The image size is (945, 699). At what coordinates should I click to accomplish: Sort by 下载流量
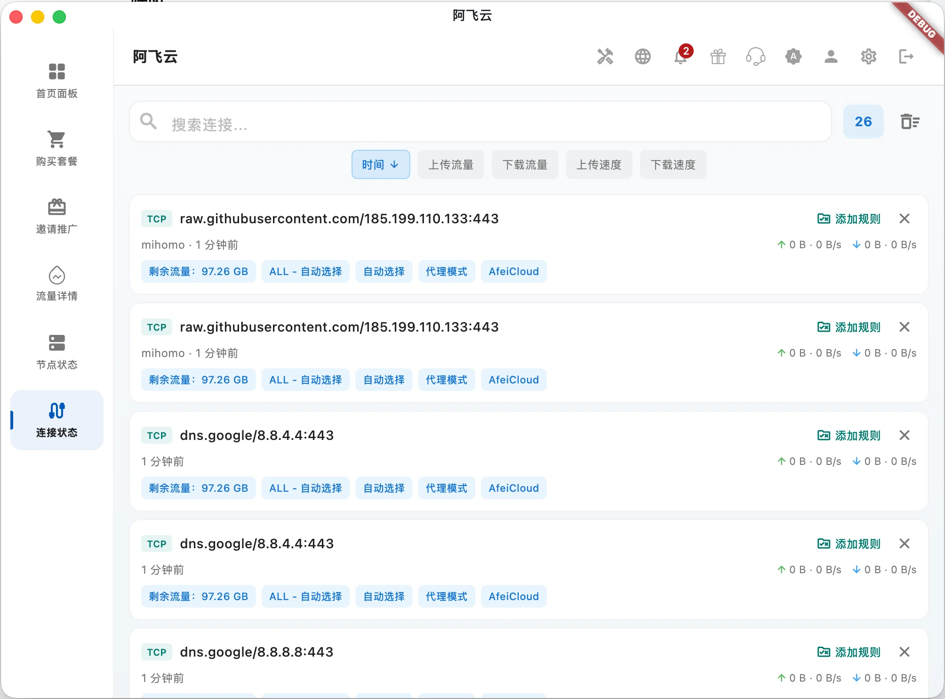[525, 164]
